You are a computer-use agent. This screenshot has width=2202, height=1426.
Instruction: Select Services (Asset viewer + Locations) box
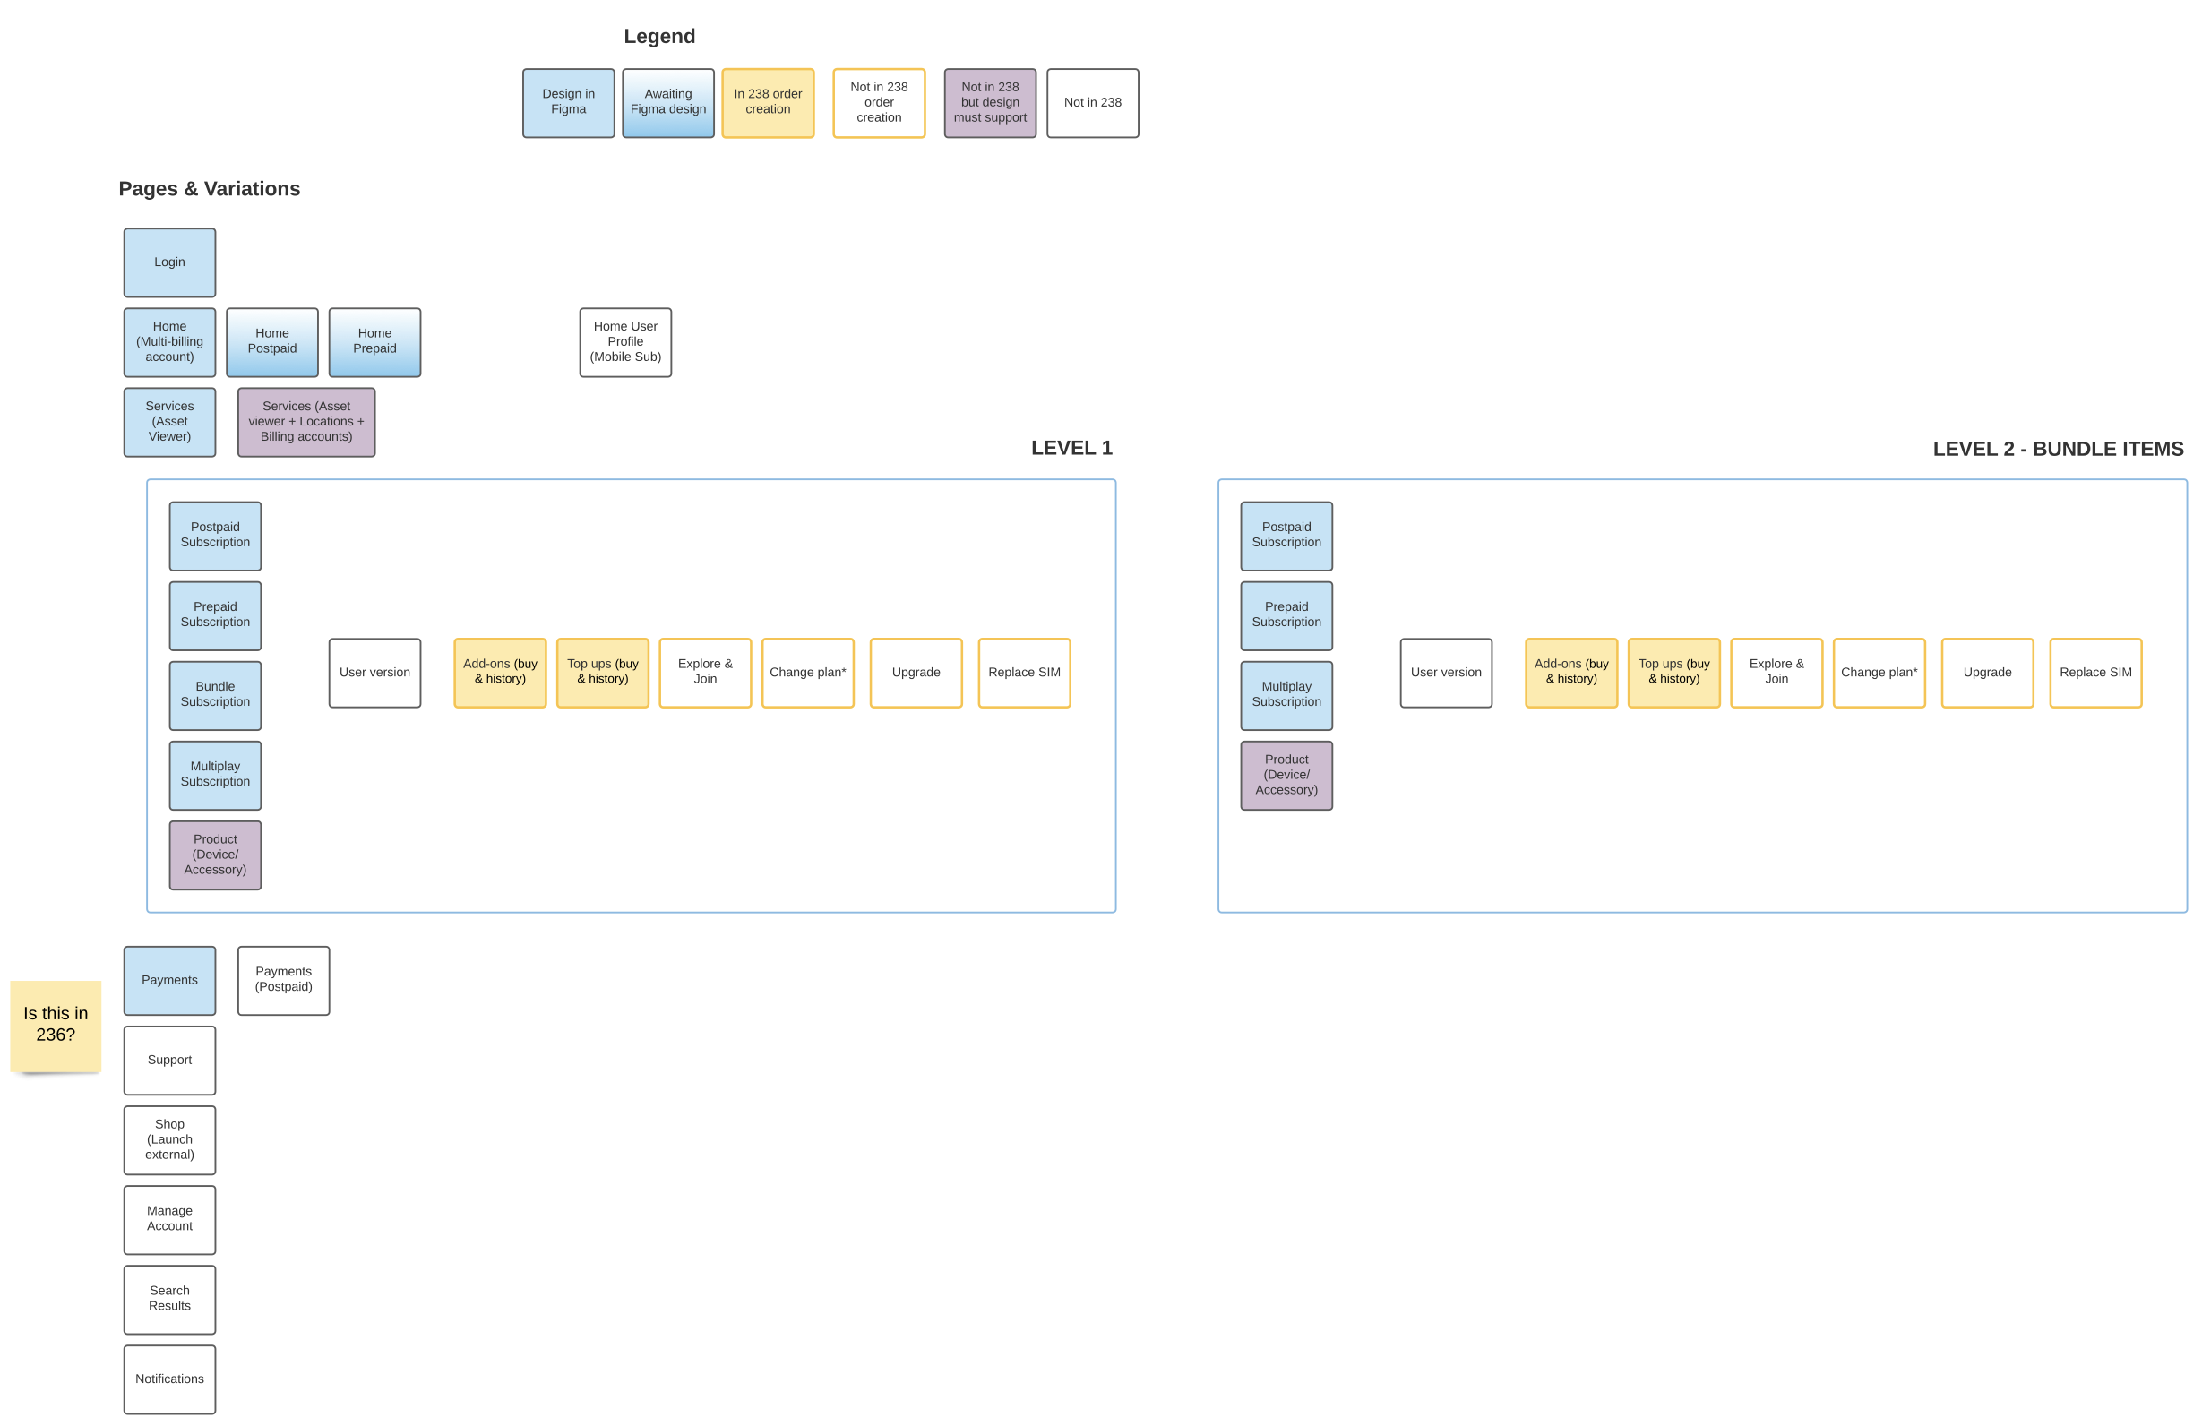[306, 422]
